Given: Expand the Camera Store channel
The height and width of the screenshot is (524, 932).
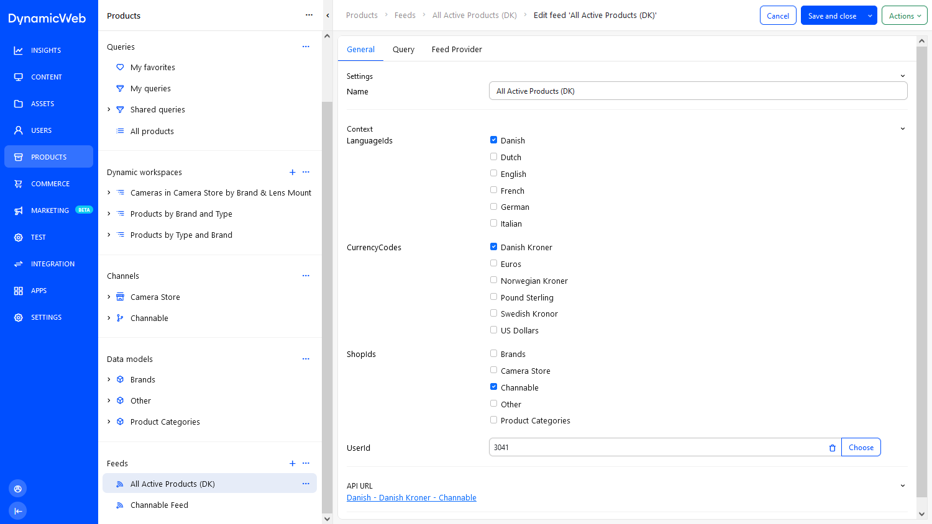Looking at the screenshot, I should point(109,297).
